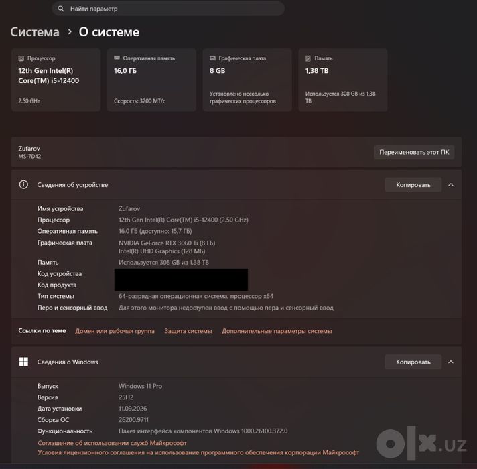477x469 pixels.
Task: Open 'Домен или рабочая группа' link
Action: click(115, 331)
